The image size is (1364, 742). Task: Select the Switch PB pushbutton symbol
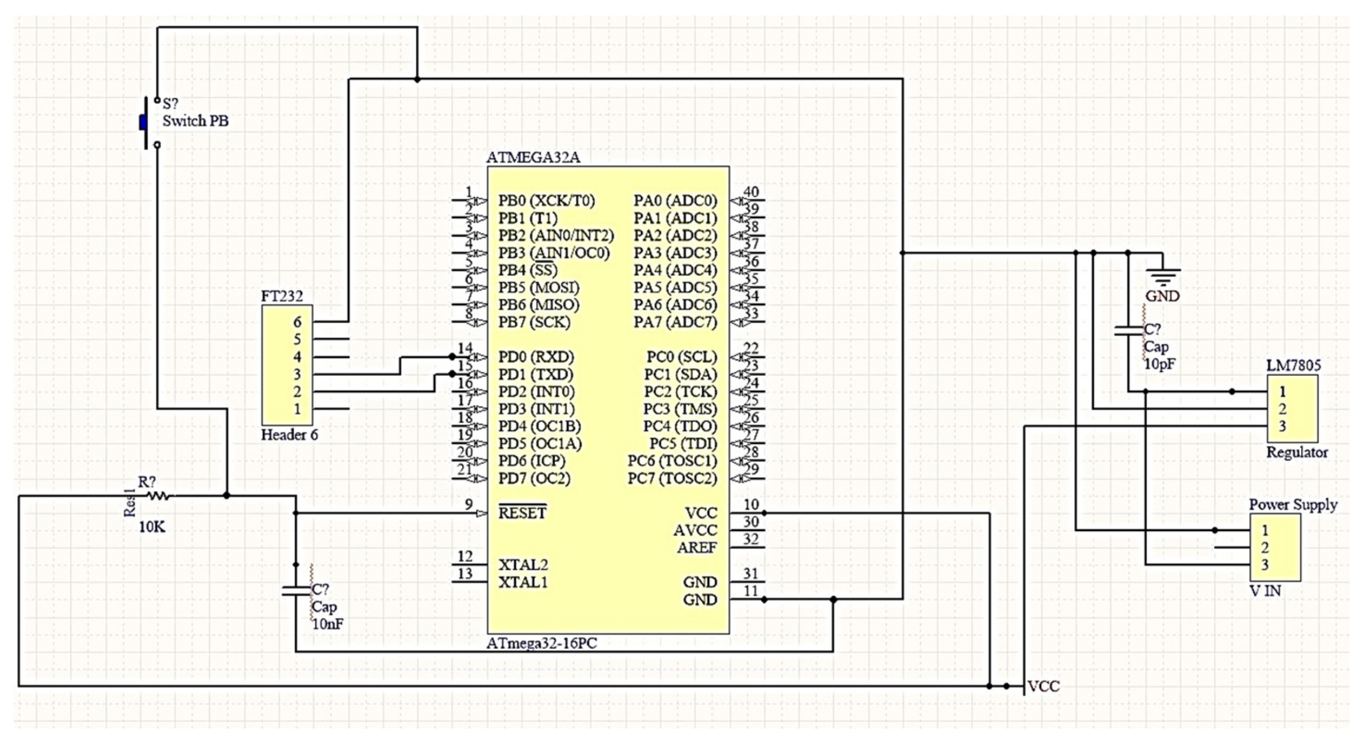[x=146, y=123]
